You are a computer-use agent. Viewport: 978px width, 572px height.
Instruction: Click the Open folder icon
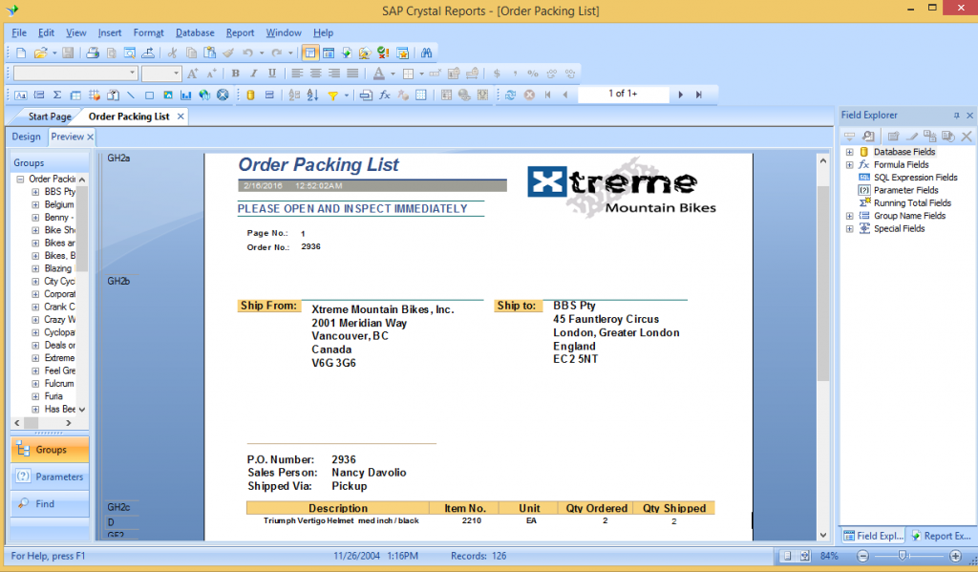40,53
